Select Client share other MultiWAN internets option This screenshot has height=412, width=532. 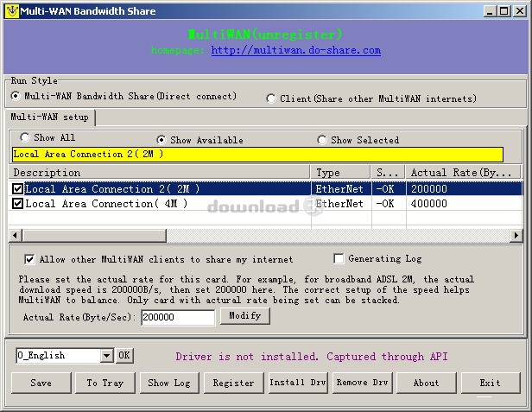(x=271, y=98)
